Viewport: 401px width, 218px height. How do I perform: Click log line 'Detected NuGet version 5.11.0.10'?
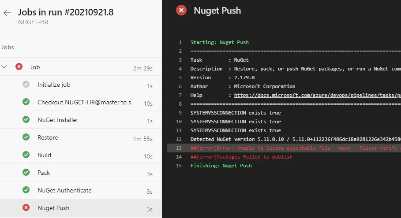296,139
